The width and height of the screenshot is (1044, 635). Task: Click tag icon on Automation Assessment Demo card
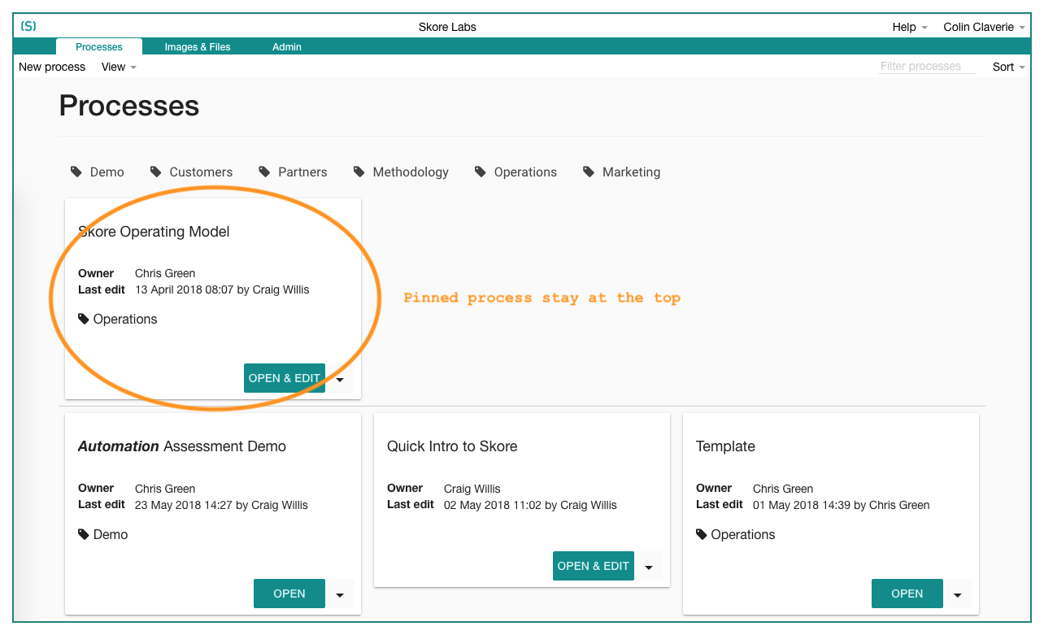pos(84,534)
